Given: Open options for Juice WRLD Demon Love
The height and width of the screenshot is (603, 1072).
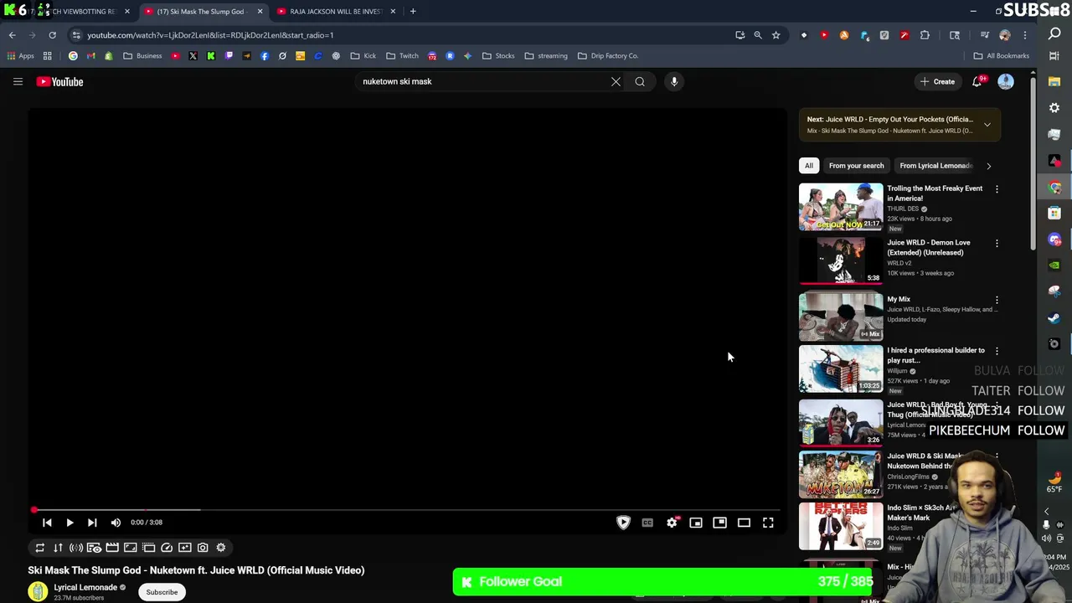Looking at the screenshot, I should pos(997,244).
